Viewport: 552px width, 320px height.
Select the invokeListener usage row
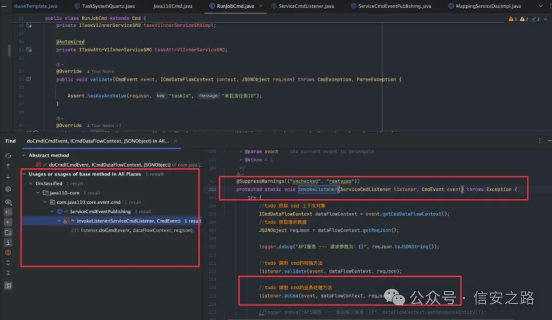[x=112, y=221]
